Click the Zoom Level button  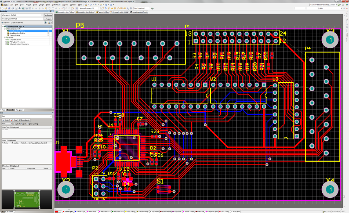24,120
